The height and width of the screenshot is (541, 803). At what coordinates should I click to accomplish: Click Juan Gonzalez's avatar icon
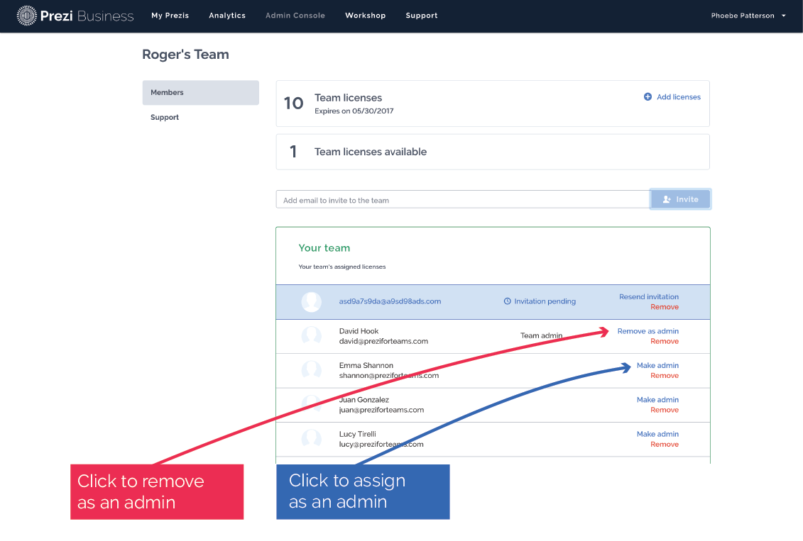tap(311, 404)
